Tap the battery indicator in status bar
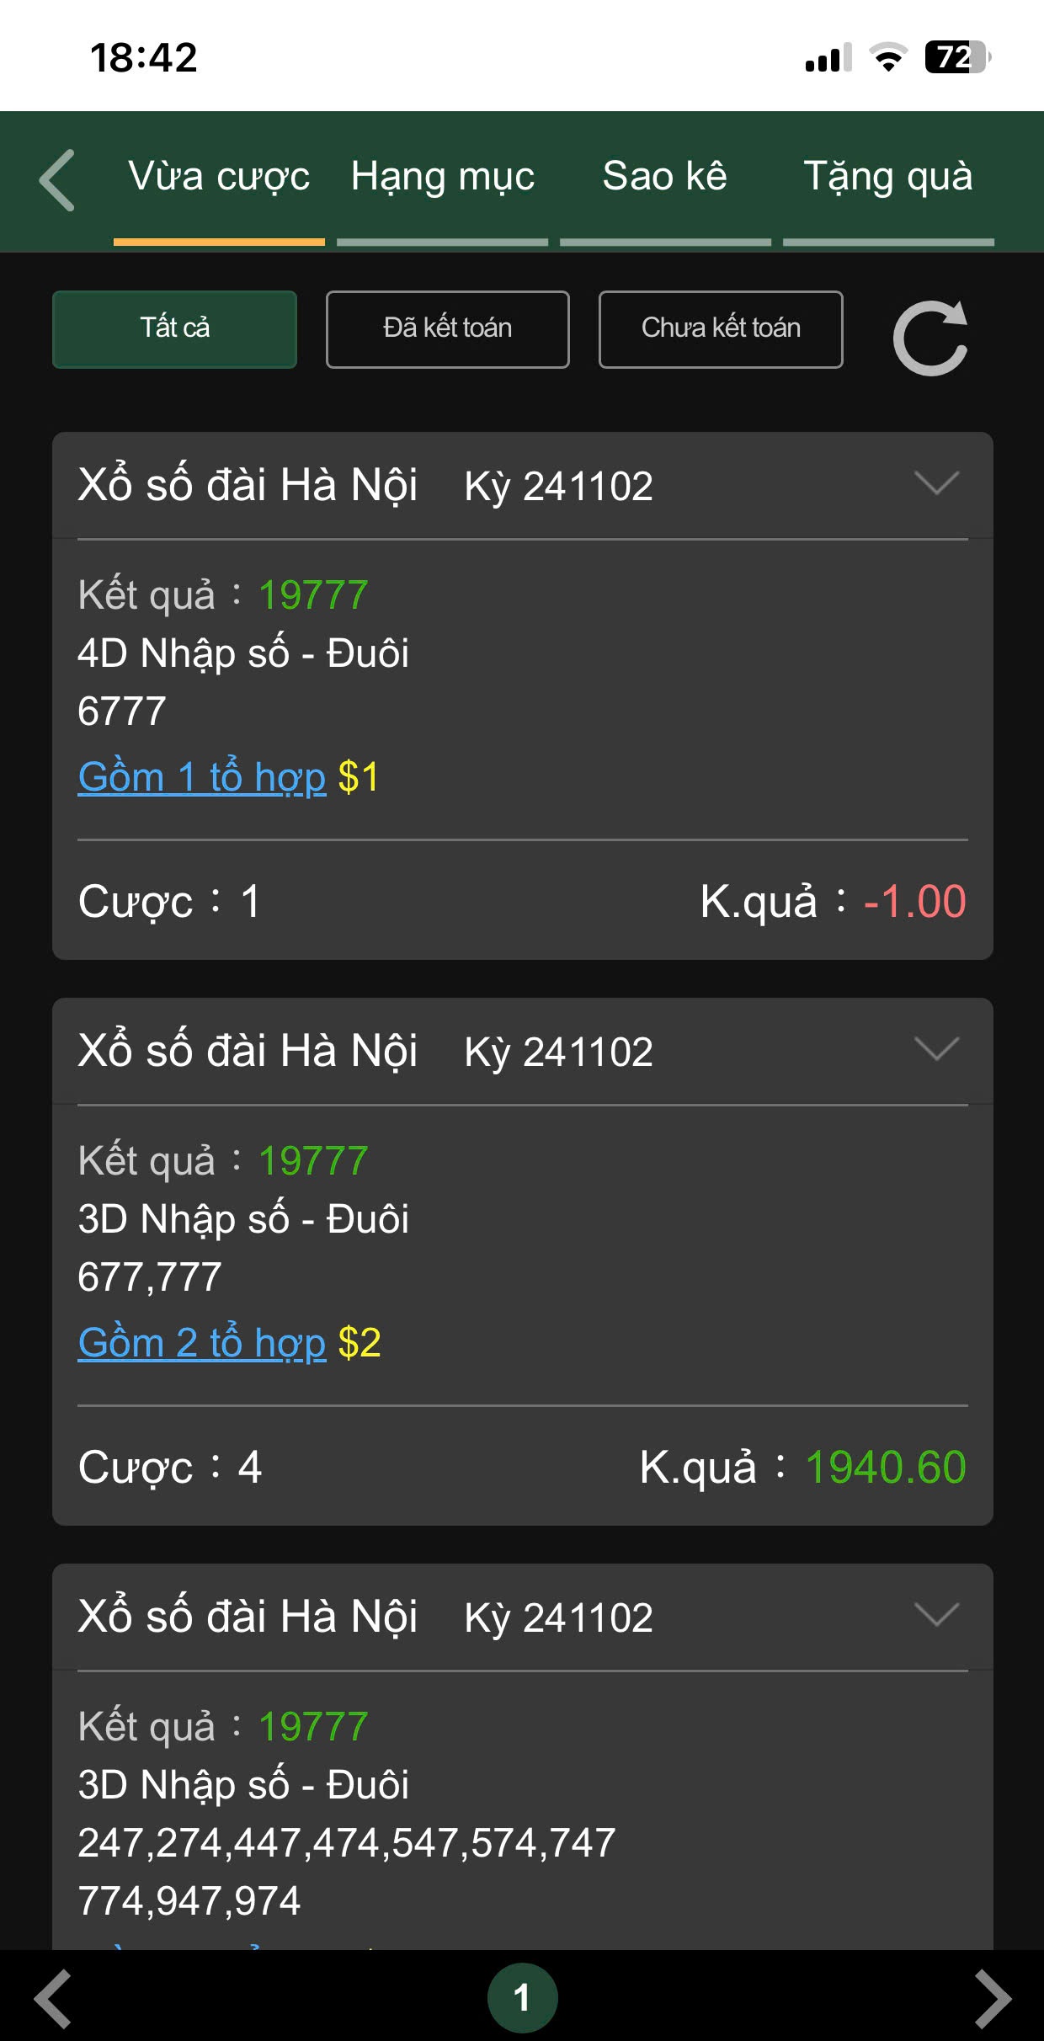Screen dimensions: 1044x2041 tap(956, 57)
